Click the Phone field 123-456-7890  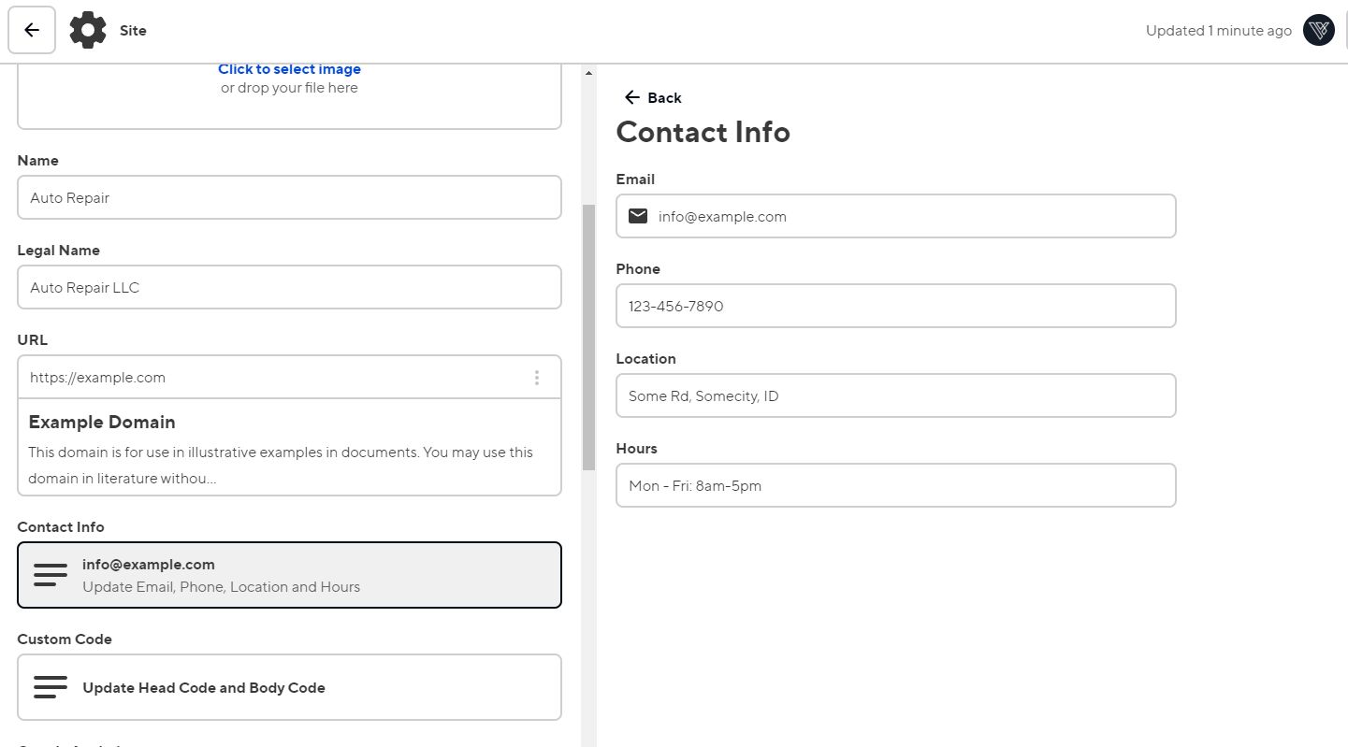[x=895, y=306]
